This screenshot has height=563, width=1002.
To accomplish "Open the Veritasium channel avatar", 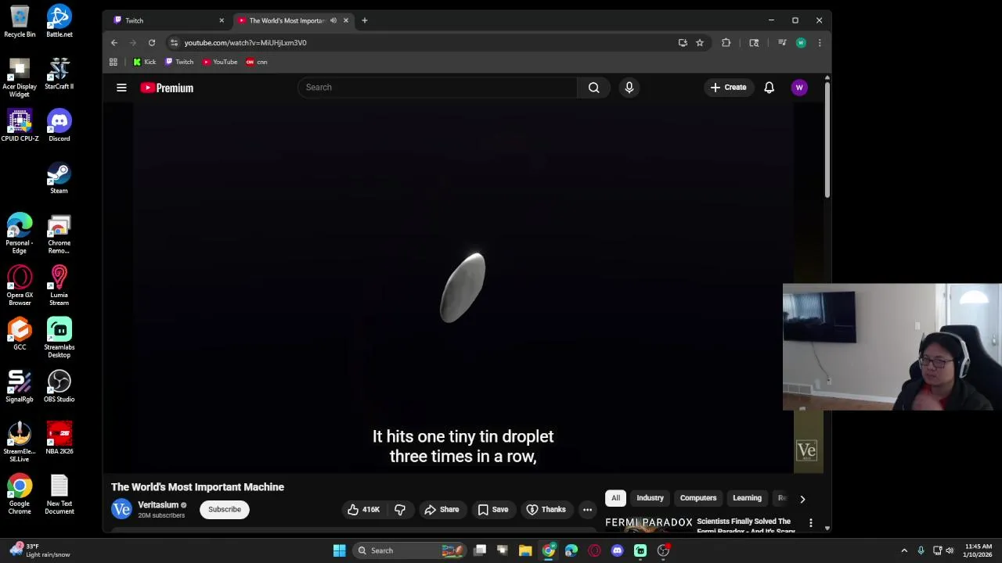I will tap(121, 509).
